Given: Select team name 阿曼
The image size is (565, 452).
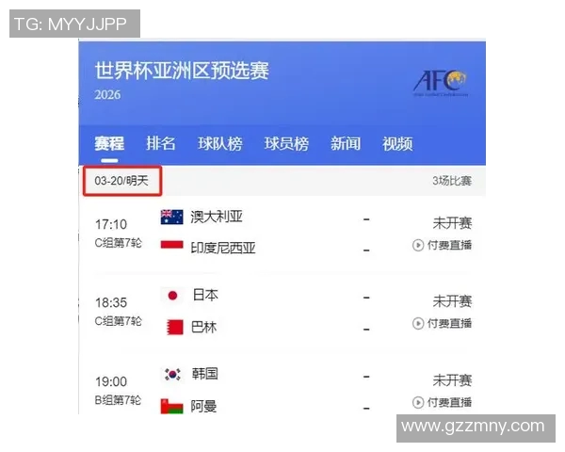Looking at the screenshot, I should pyautogui.click(x=203, y=406).
